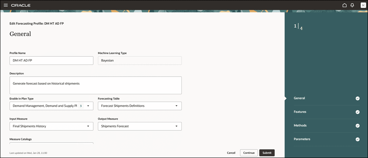
Task: Click the Parameters step checkmark icon
Action: tap(357, 139)
